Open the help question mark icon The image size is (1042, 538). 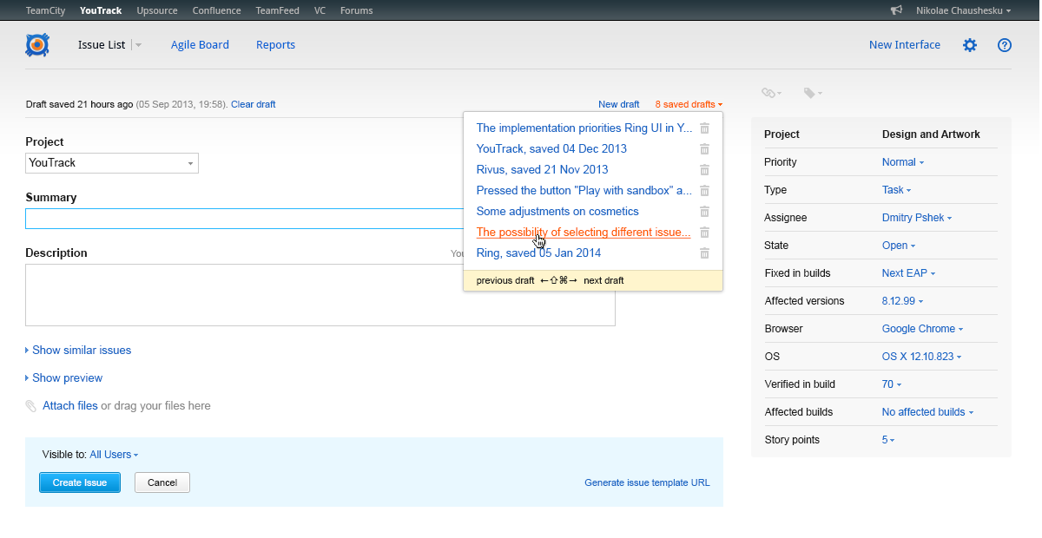point(1005,45)
